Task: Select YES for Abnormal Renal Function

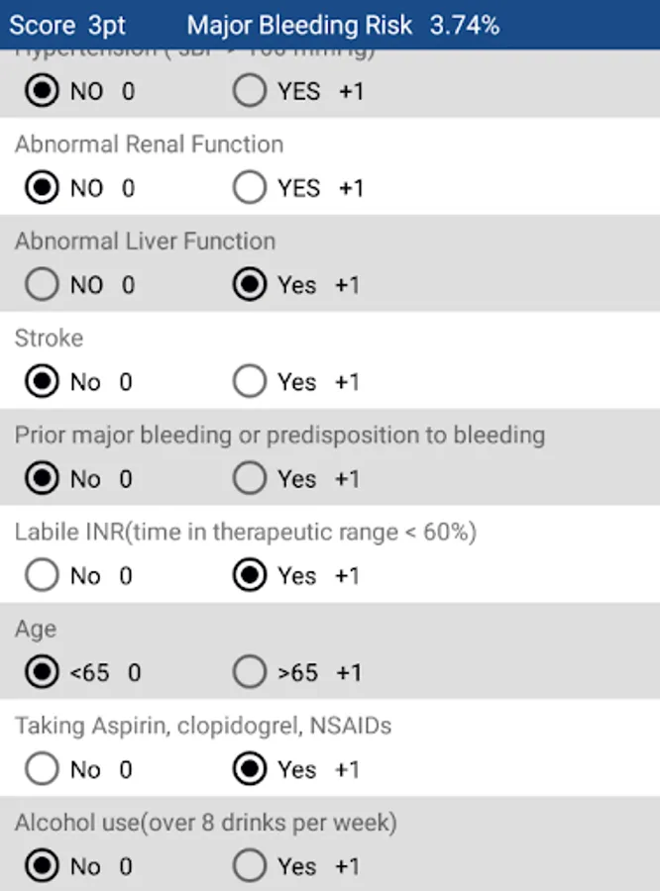Action: coord(250,188)
